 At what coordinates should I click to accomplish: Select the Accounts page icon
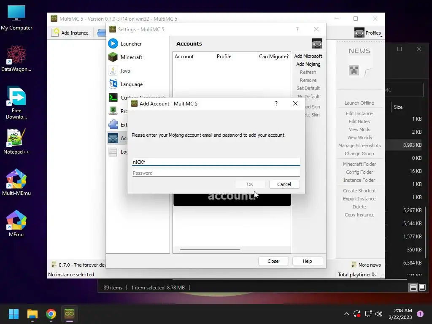click(113, 138)
